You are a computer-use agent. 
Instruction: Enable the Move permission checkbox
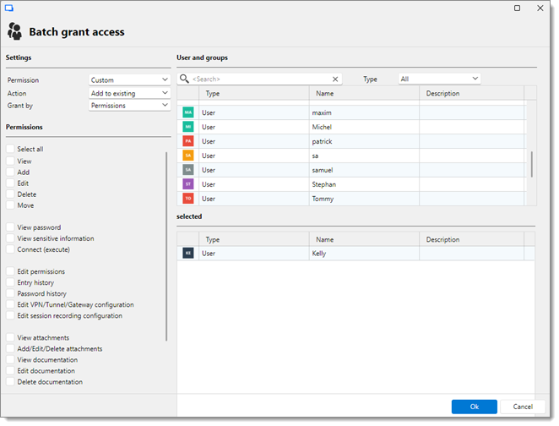10,205
